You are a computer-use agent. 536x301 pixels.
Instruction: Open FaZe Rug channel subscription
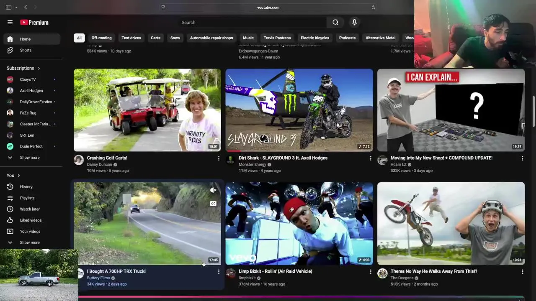coord(32,113)
